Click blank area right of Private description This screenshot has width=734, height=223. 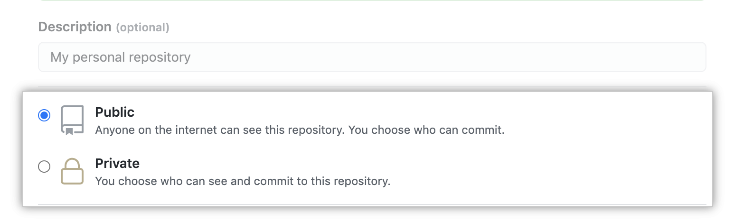click(x=551, y=181)
